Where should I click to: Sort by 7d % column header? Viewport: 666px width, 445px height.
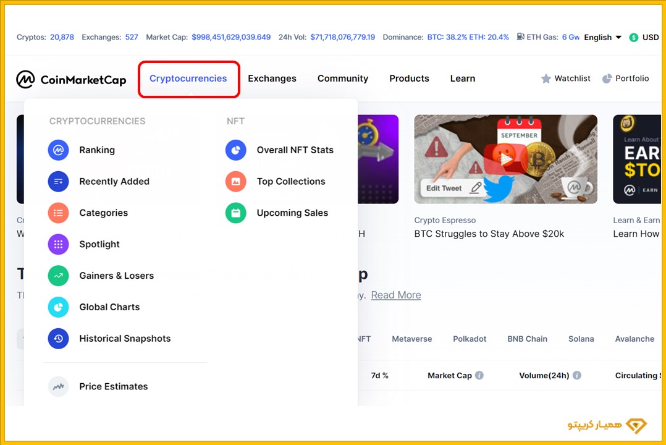click(380, 376)
